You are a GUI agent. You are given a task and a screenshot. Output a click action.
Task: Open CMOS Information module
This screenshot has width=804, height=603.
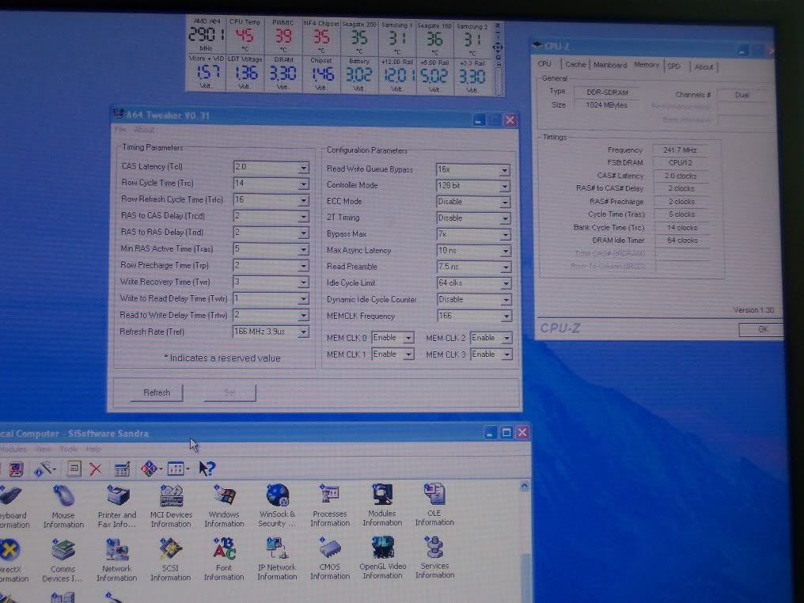(330, 557)
